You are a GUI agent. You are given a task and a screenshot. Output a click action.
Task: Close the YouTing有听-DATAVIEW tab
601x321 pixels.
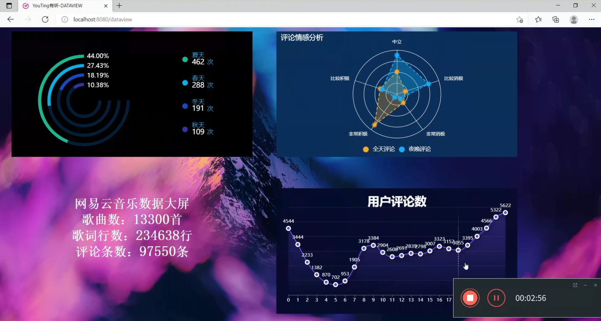coord(105,6)
